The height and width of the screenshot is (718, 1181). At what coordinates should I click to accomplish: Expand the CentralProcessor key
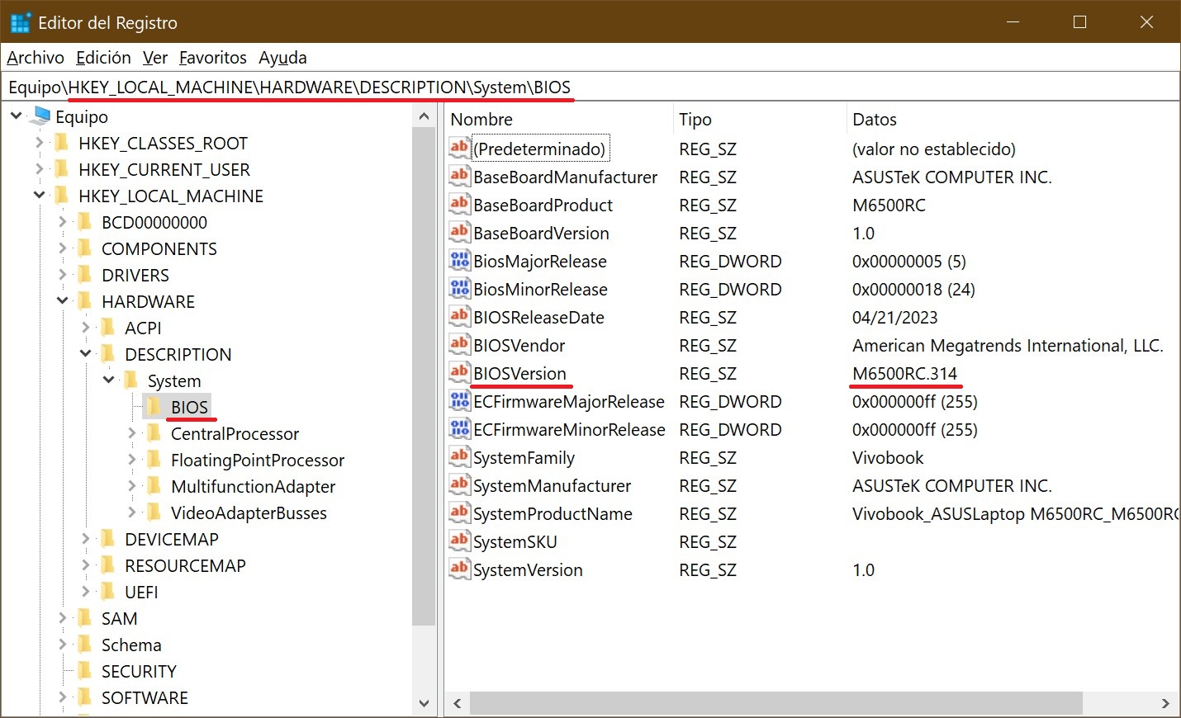coord(132,433)
